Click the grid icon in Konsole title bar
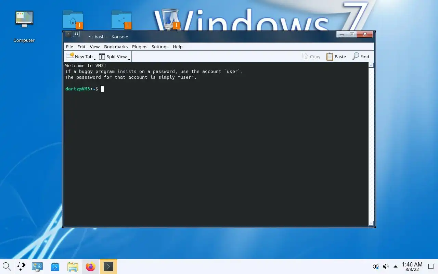The width and height of the screenshot is (438, 274). (76, 34)
